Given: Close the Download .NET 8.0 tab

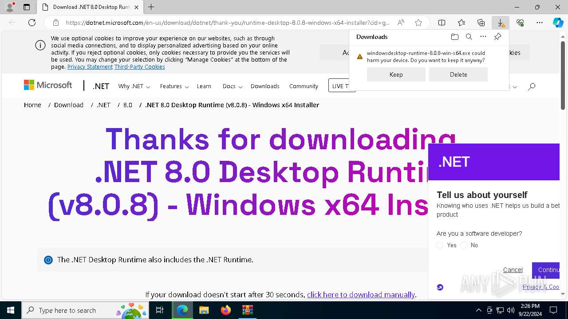Looking at the screenshot, I should tap(137, 7).
